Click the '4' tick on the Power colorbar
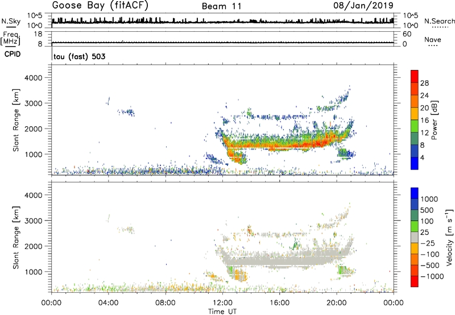 click(422, 158)
